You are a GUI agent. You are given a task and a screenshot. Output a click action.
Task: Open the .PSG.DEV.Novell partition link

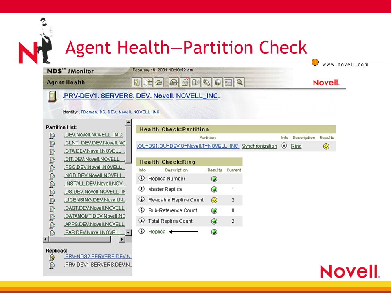coord(94,167)
